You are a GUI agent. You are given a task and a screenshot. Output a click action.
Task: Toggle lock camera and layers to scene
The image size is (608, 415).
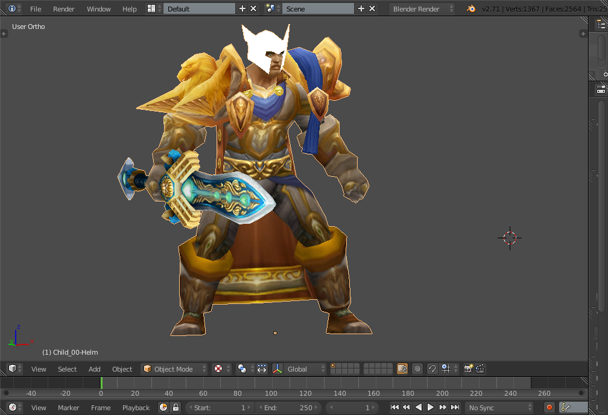click(x=402, y=369)
